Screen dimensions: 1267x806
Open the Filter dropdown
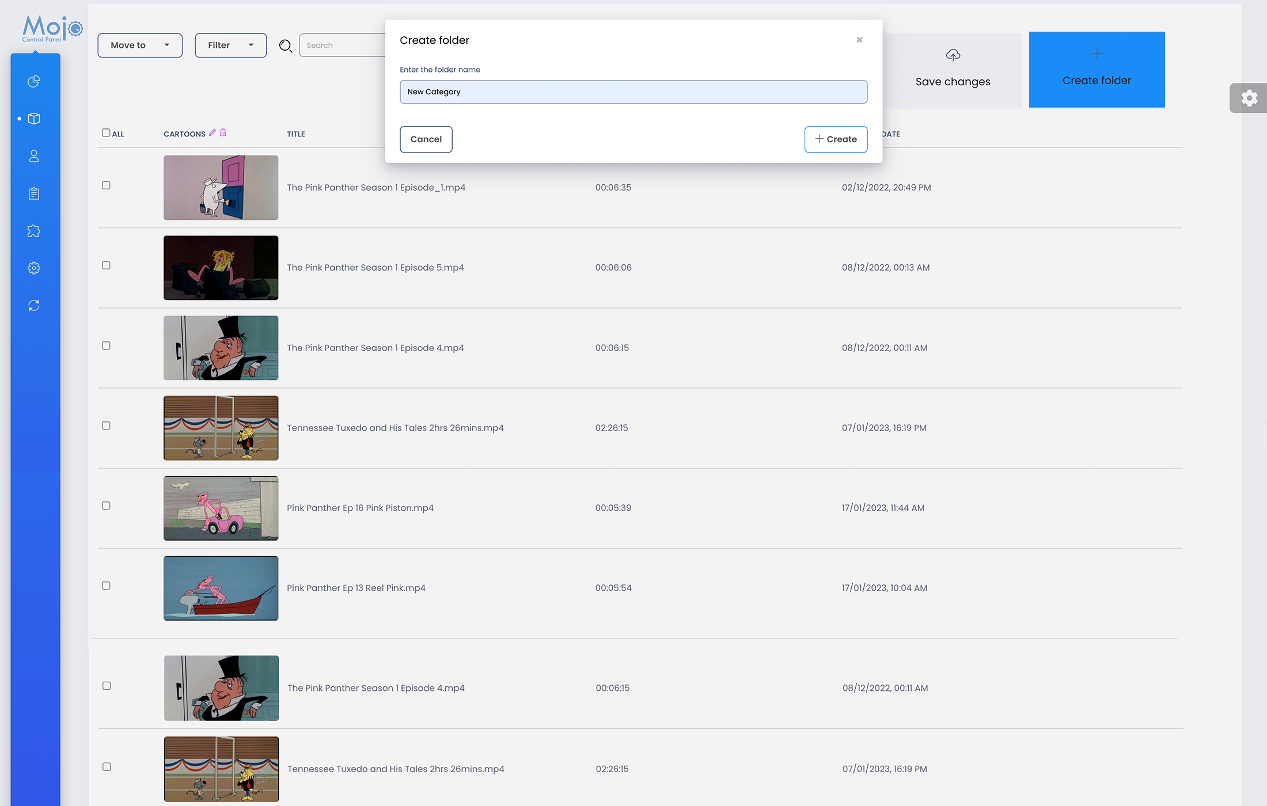[x=230, y=45]
